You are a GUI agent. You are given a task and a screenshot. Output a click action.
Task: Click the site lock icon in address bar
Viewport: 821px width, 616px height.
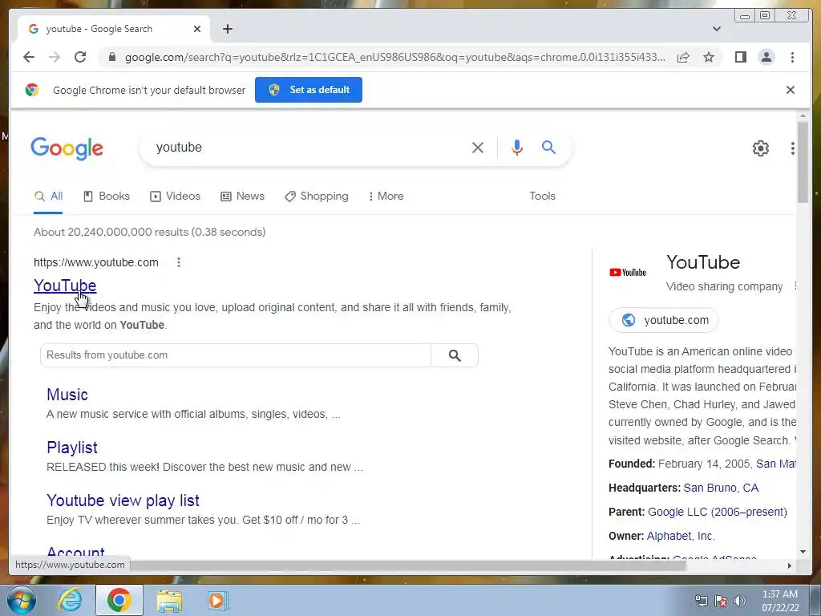pos(112,57)
